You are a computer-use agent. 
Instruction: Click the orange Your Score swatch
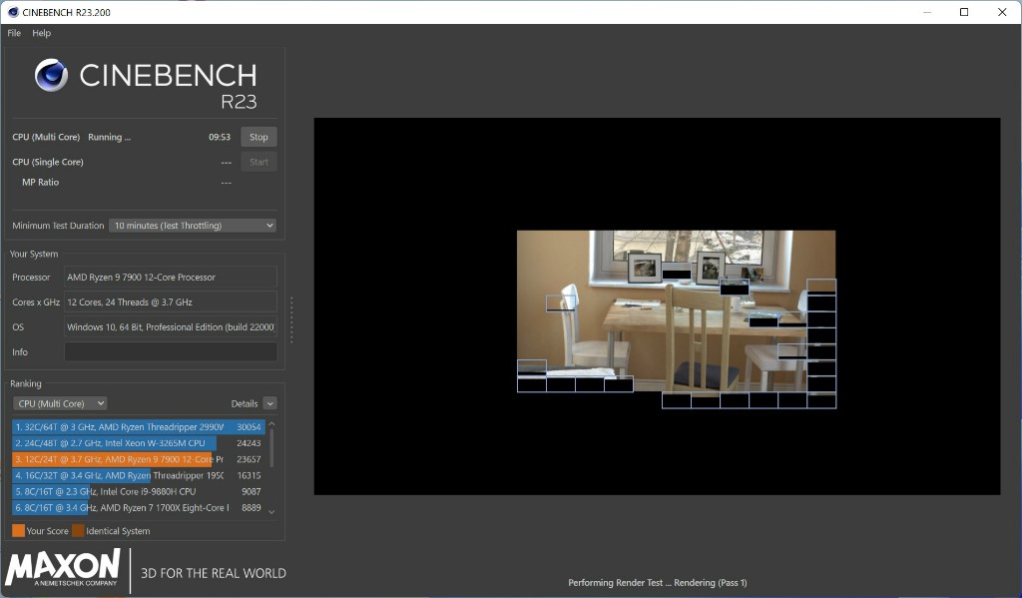(x=18, y=531)
